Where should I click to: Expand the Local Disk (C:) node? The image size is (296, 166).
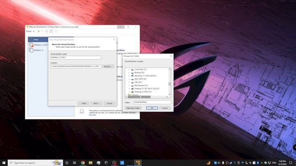129,70
